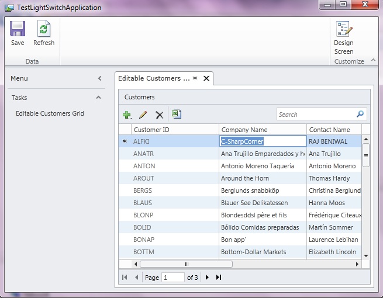Jump to the last page
The height and width of the screenshot is (298, 383).
coord(219,277)
